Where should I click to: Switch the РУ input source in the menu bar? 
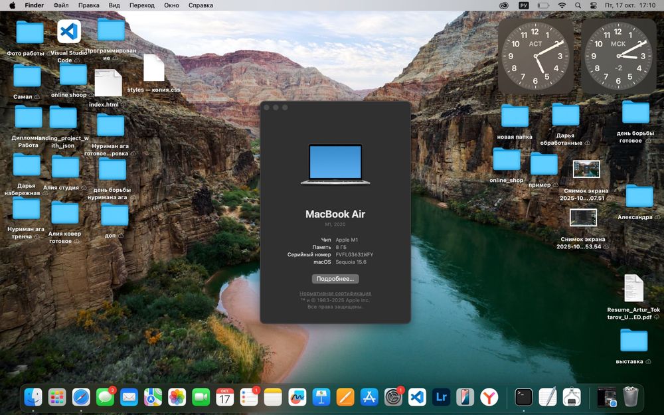524,5
